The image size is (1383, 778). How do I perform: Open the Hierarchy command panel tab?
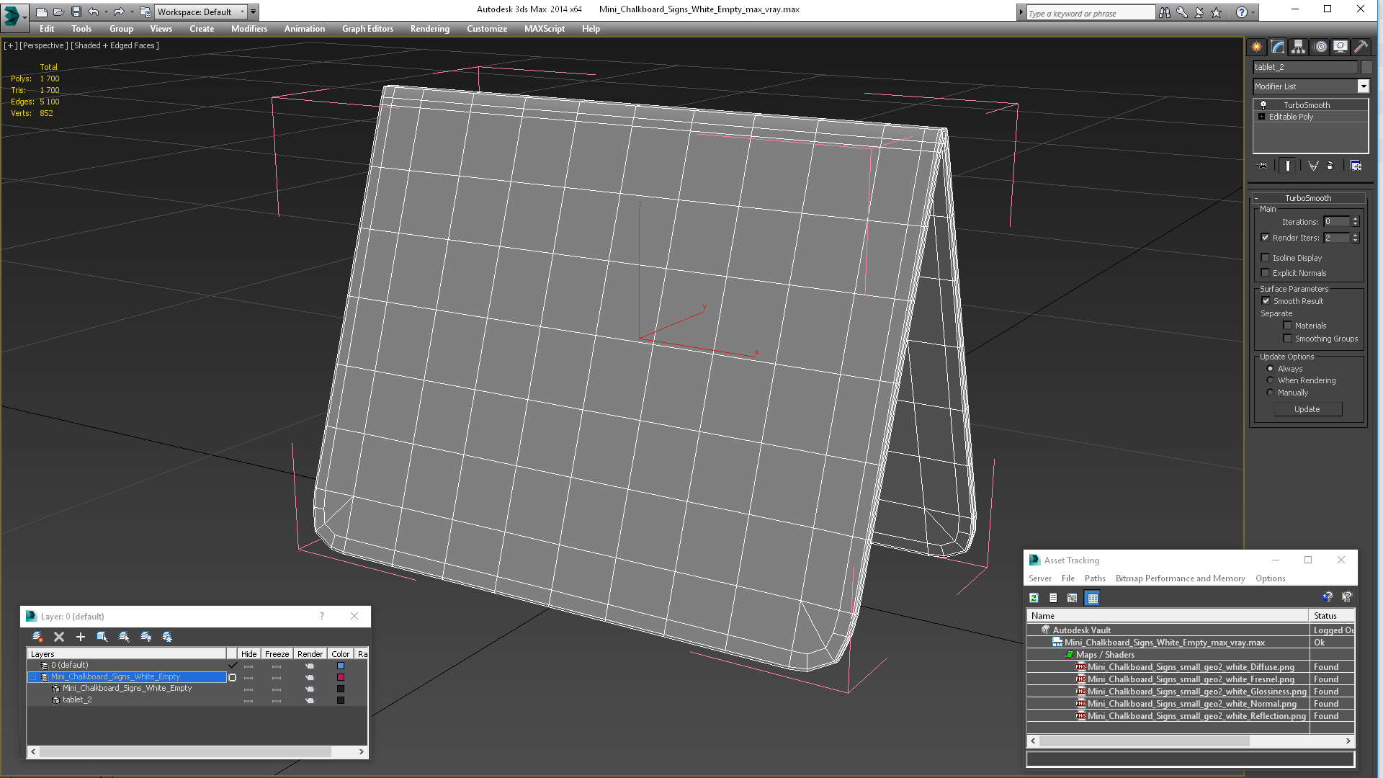pyautogui.click(x=1298, y=47)
